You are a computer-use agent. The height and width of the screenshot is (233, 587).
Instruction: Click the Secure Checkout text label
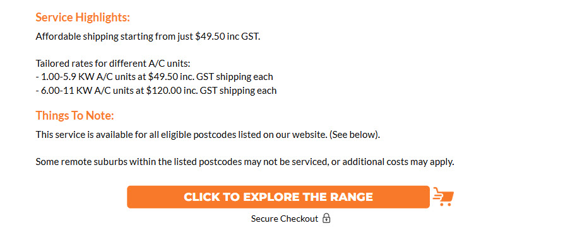(x=285, y=219)
